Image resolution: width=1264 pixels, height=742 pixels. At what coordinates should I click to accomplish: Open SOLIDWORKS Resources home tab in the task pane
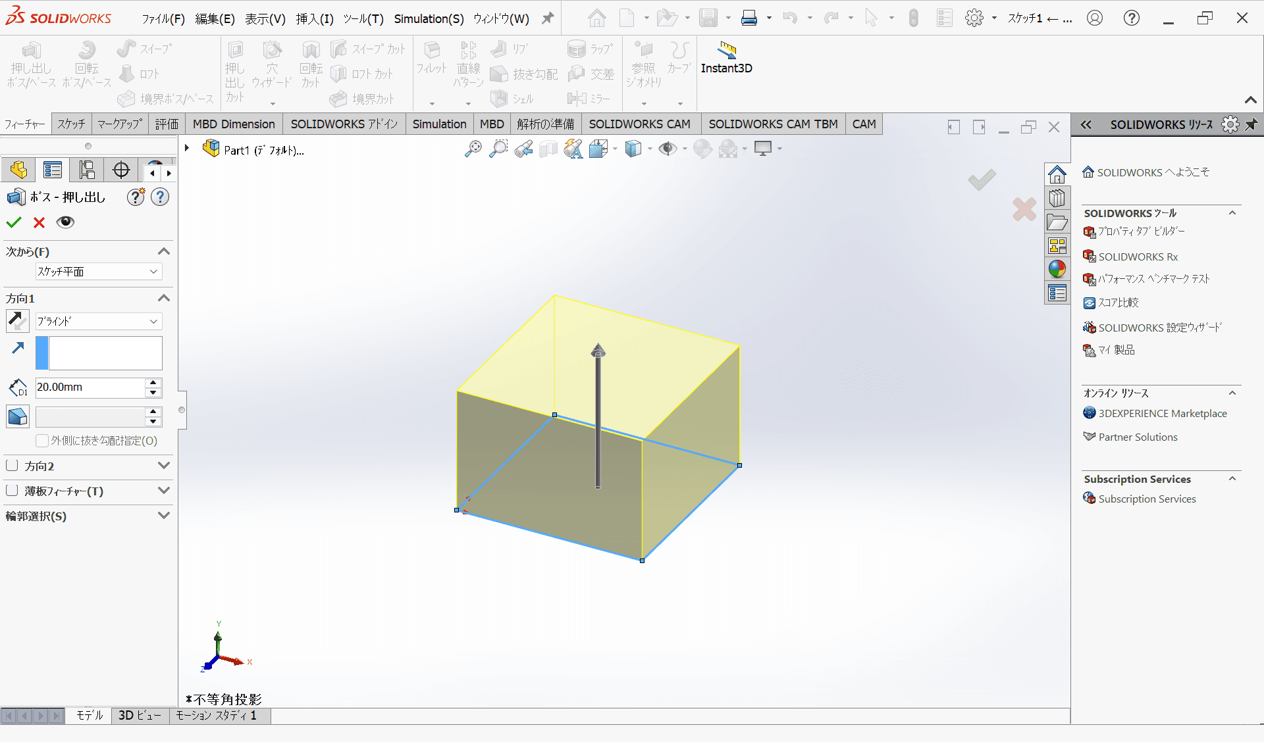[x=1057, y=174]
